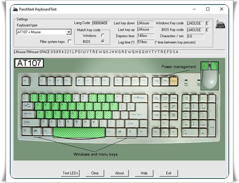Click the left arrow key on keyboard image
This screenshot has height=183, width=239.
point(156,132)
